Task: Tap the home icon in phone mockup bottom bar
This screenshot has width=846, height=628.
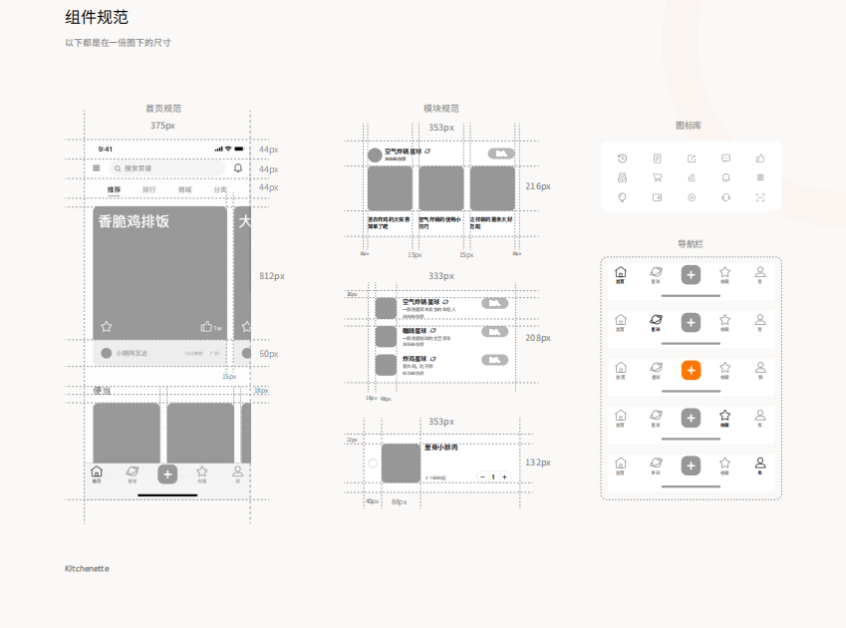Action: coord(97,471)
